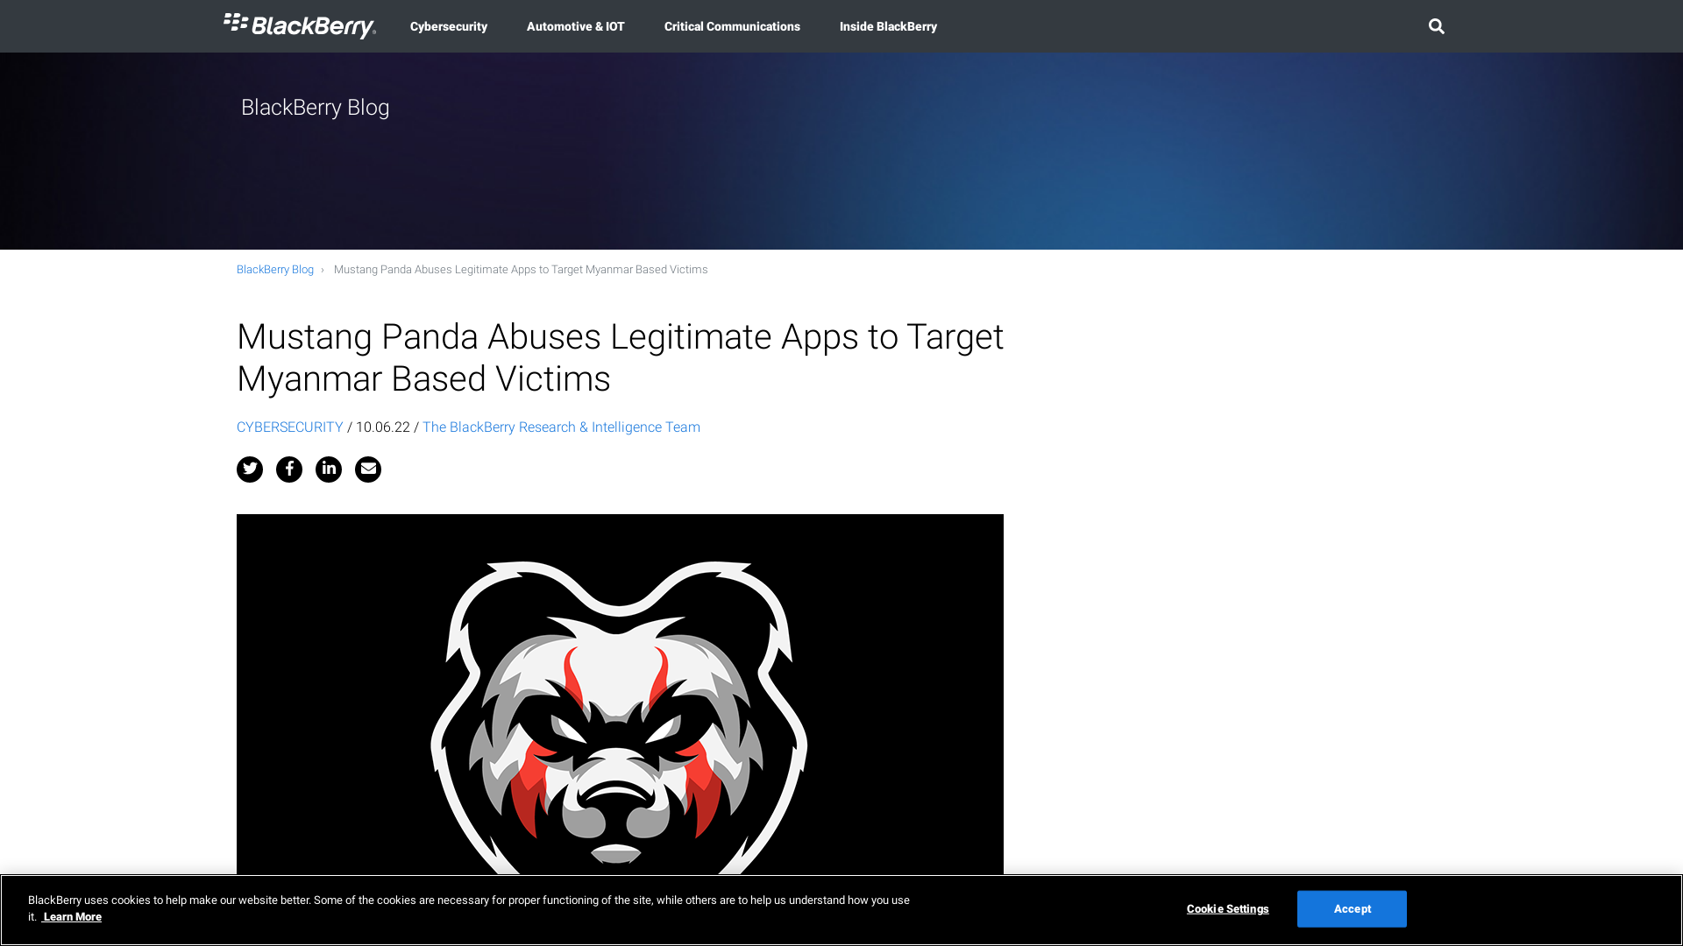The height and width of the screenshot is (946, 1683).
Task: View The BlackBerry Research & Intelligence Team profile
Action: click(x=560, y=427)
